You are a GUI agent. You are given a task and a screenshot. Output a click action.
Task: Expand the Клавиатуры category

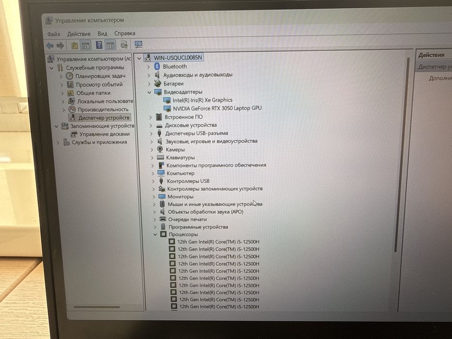pyautogui.click(x=152, y=158)
